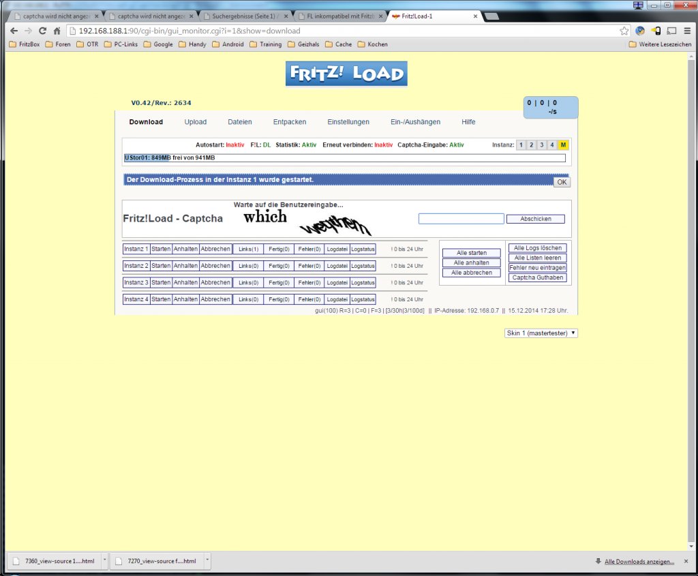Go back using the browser back arrow
Image resolution: width=698 pixels, height=576 pixels.
click(14, 31)
